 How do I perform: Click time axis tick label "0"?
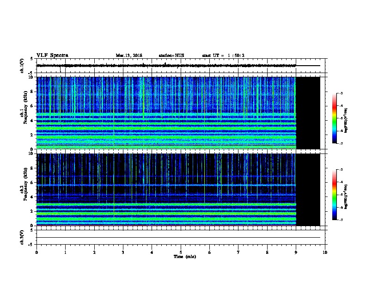click(37, 252)
